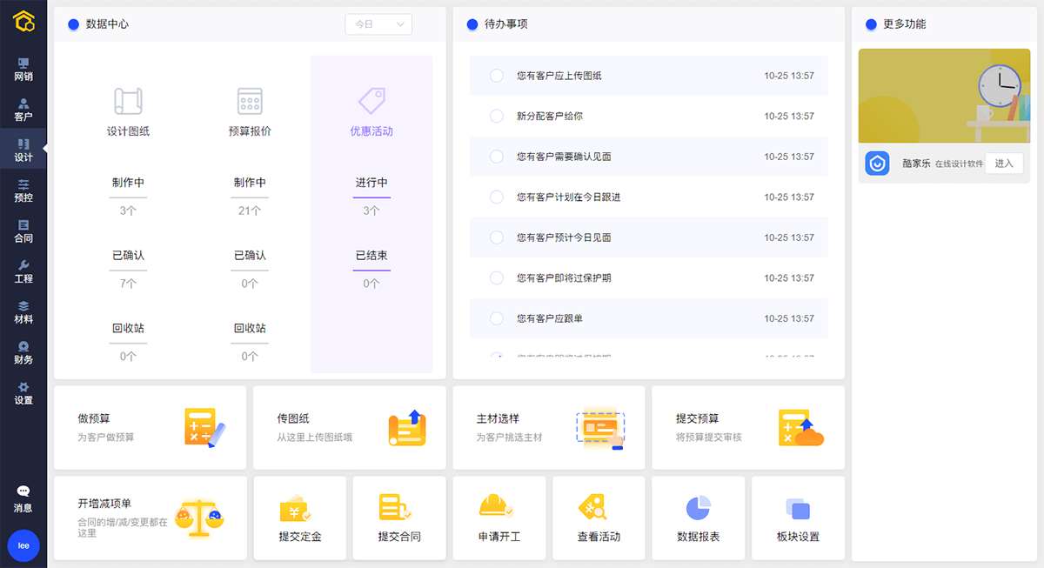Open 数据报表 pie chart icon
This screenshot has width=1044, height=568.
click(698, 507)
